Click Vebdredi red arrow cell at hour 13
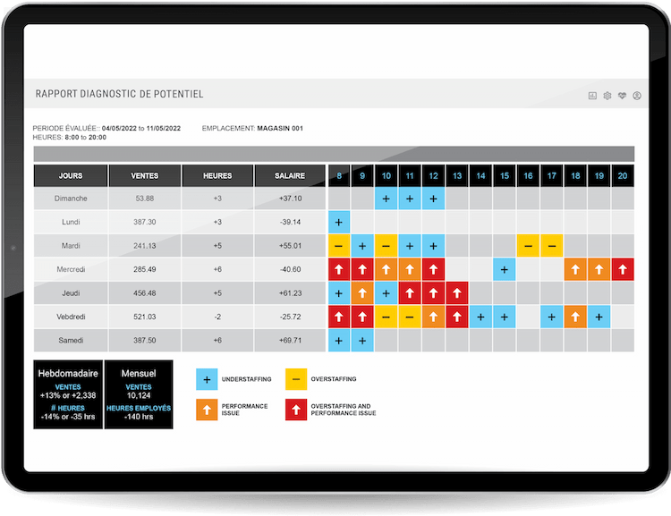 click(x=457, y=317)
